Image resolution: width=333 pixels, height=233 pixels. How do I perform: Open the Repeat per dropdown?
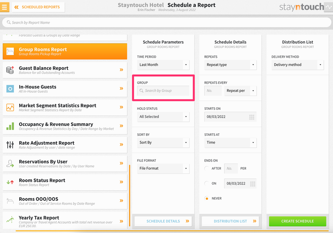coord(240,91)
